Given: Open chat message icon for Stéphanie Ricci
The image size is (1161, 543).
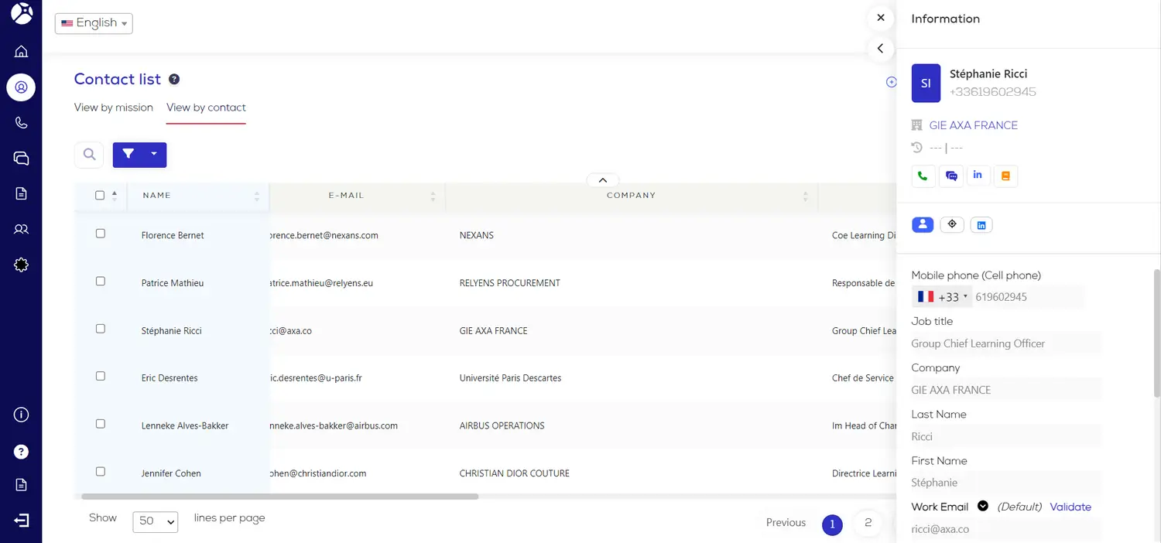Looking at the screenshot, I should 951,176.
